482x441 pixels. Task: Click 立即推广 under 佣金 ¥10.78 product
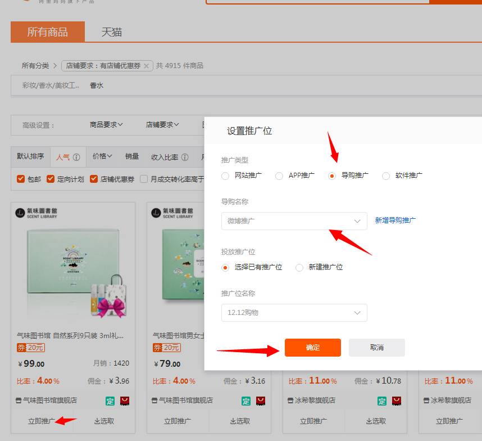point(313,421)
